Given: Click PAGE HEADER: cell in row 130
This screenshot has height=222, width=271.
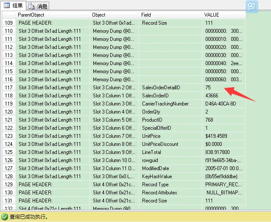Looking at the screenshot, I should point(53,193).
